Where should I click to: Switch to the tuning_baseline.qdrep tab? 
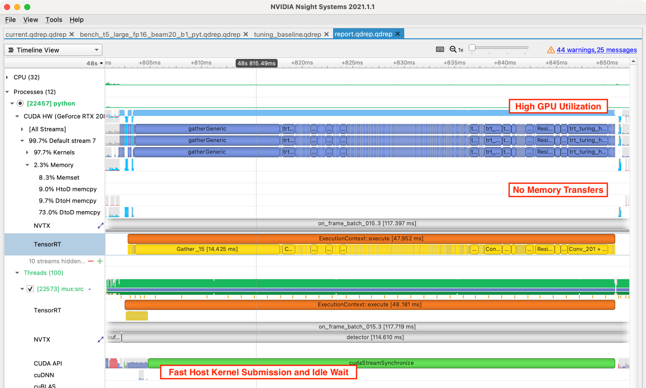(x=287, y=34)
